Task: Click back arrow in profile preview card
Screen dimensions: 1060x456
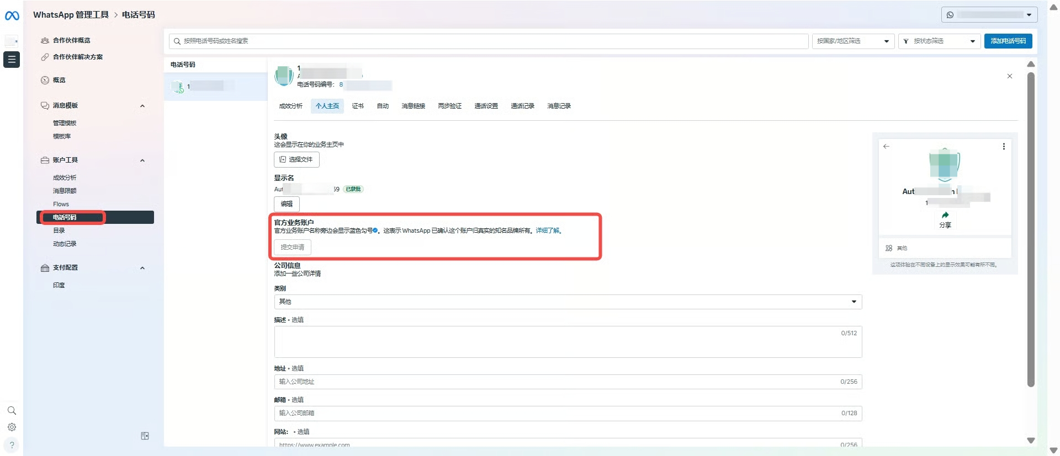Action: (886, 147)
